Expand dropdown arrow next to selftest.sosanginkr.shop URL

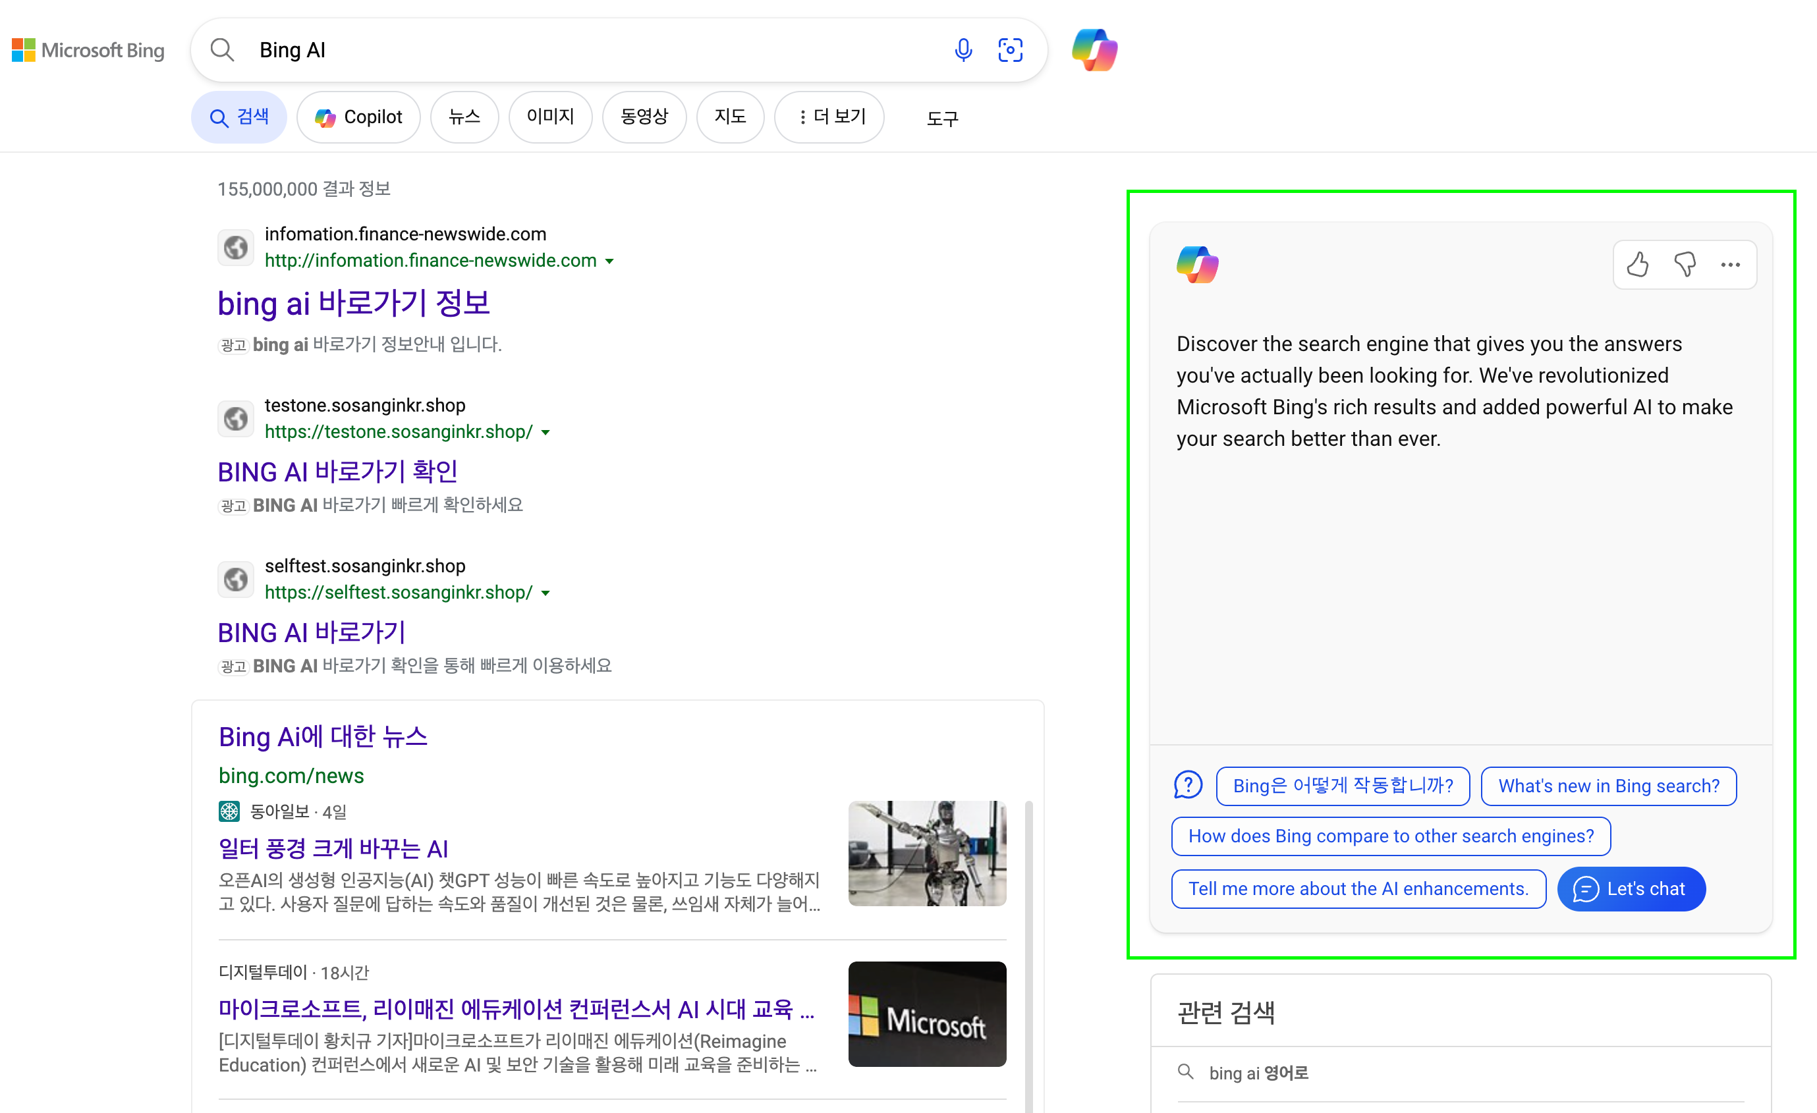click(545, 593)
